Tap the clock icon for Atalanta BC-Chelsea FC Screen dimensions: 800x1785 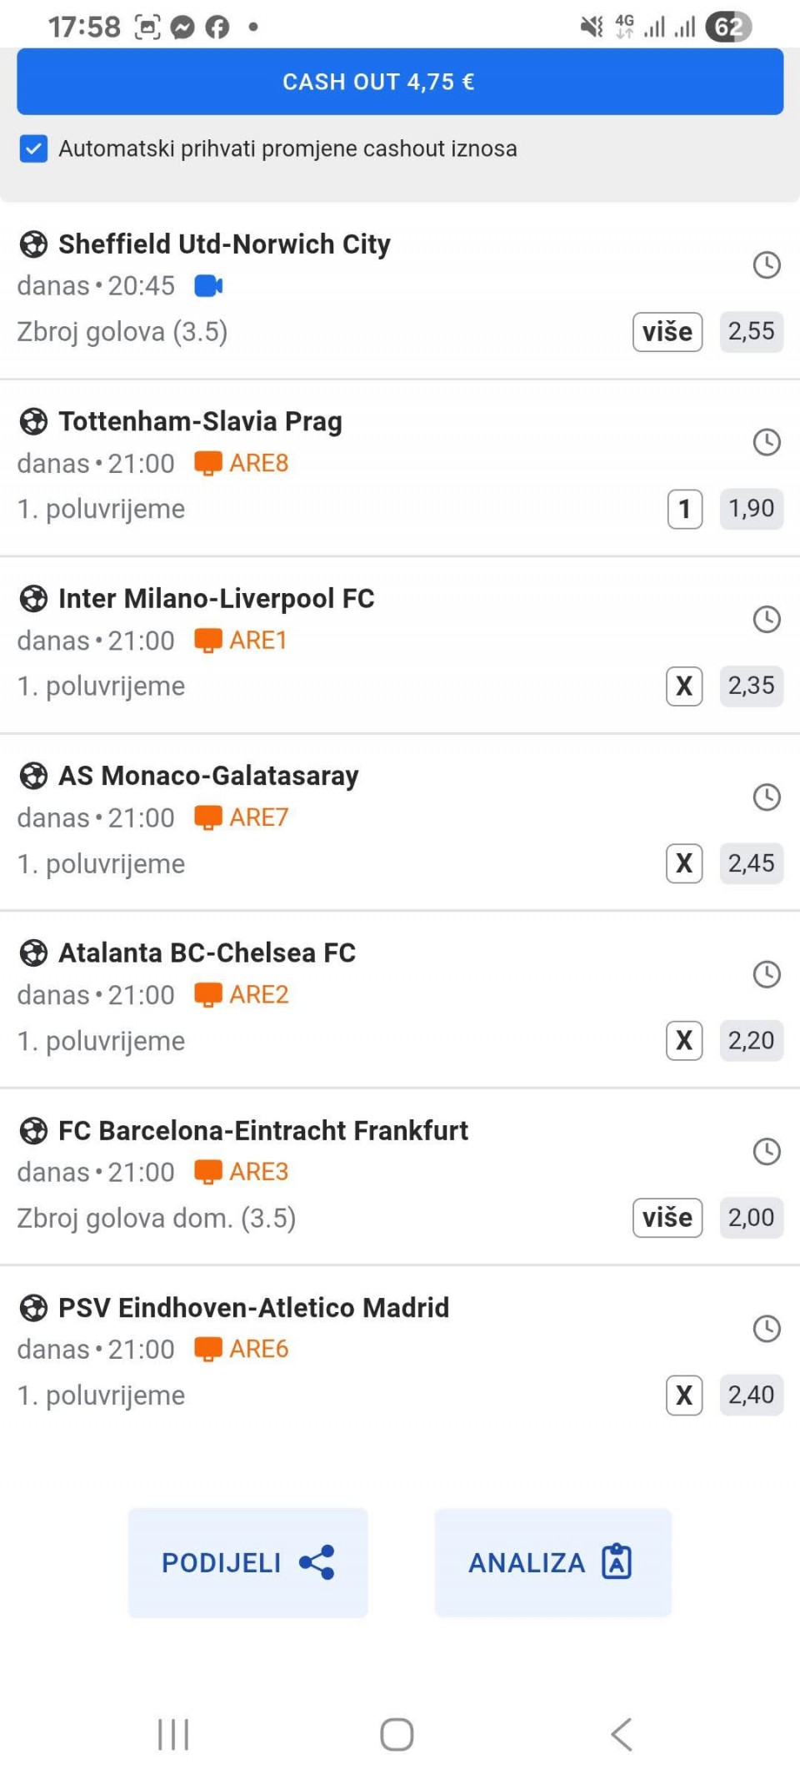tap(766, 974)
